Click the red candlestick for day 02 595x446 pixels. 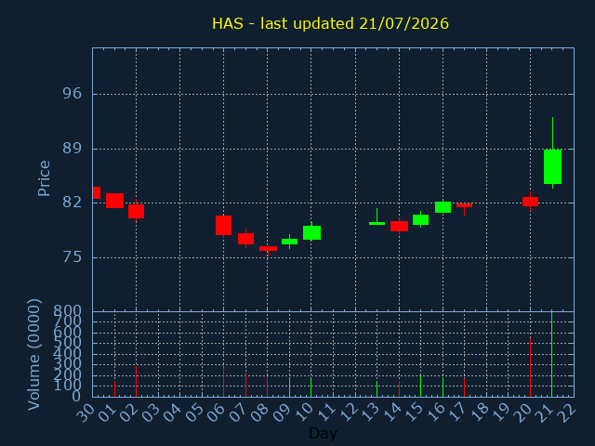click(137, 211)
